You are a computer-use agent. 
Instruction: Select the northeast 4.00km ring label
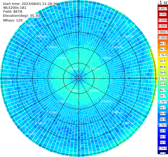(x=128, y=36)
